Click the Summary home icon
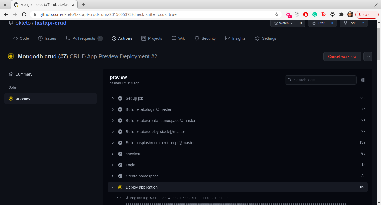Image resolution: width=381 pixels, height=205 pixels. tap(11, 74)
